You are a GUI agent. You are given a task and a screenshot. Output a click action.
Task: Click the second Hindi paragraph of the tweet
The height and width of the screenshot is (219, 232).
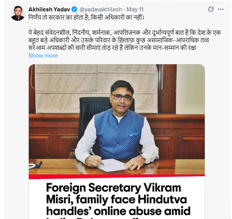pyautogui.click(x=125, y=40)
